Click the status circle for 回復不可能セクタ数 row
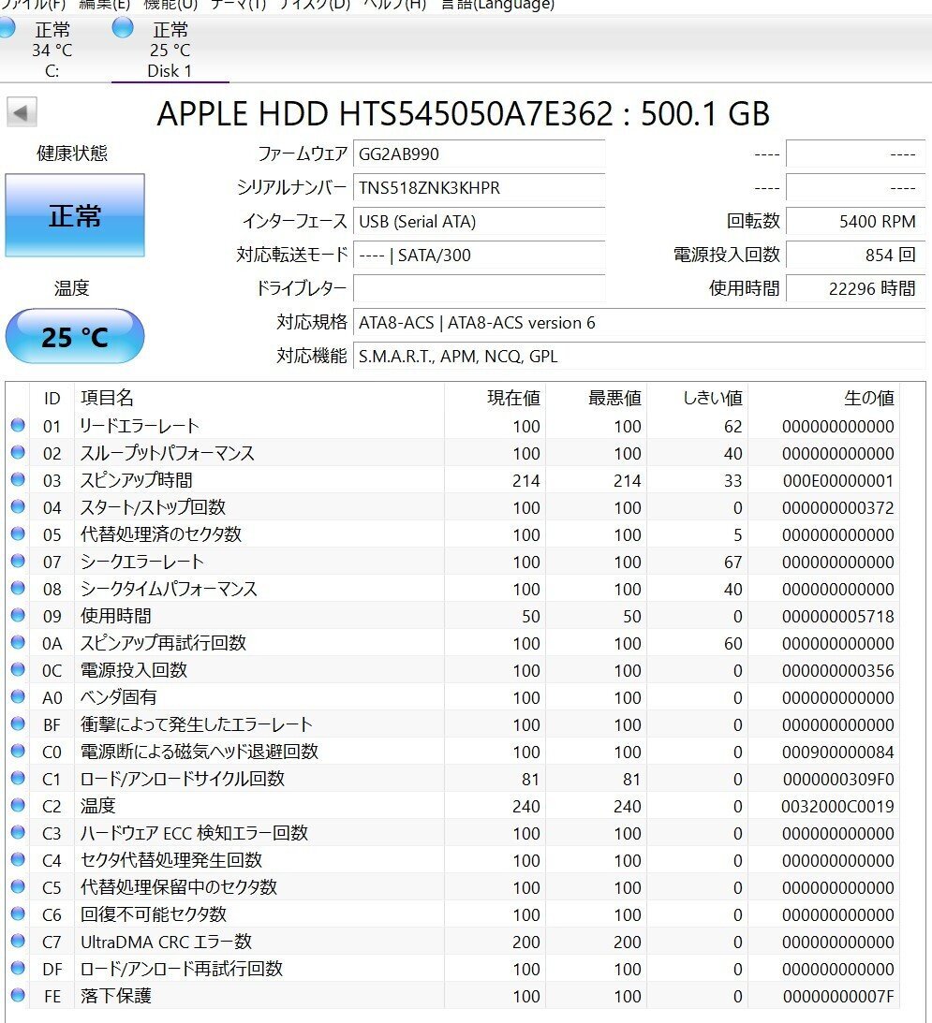Image resolution: width=932 pixels, height=1023 pixels. pyautogui.click(x=18, y=913)
